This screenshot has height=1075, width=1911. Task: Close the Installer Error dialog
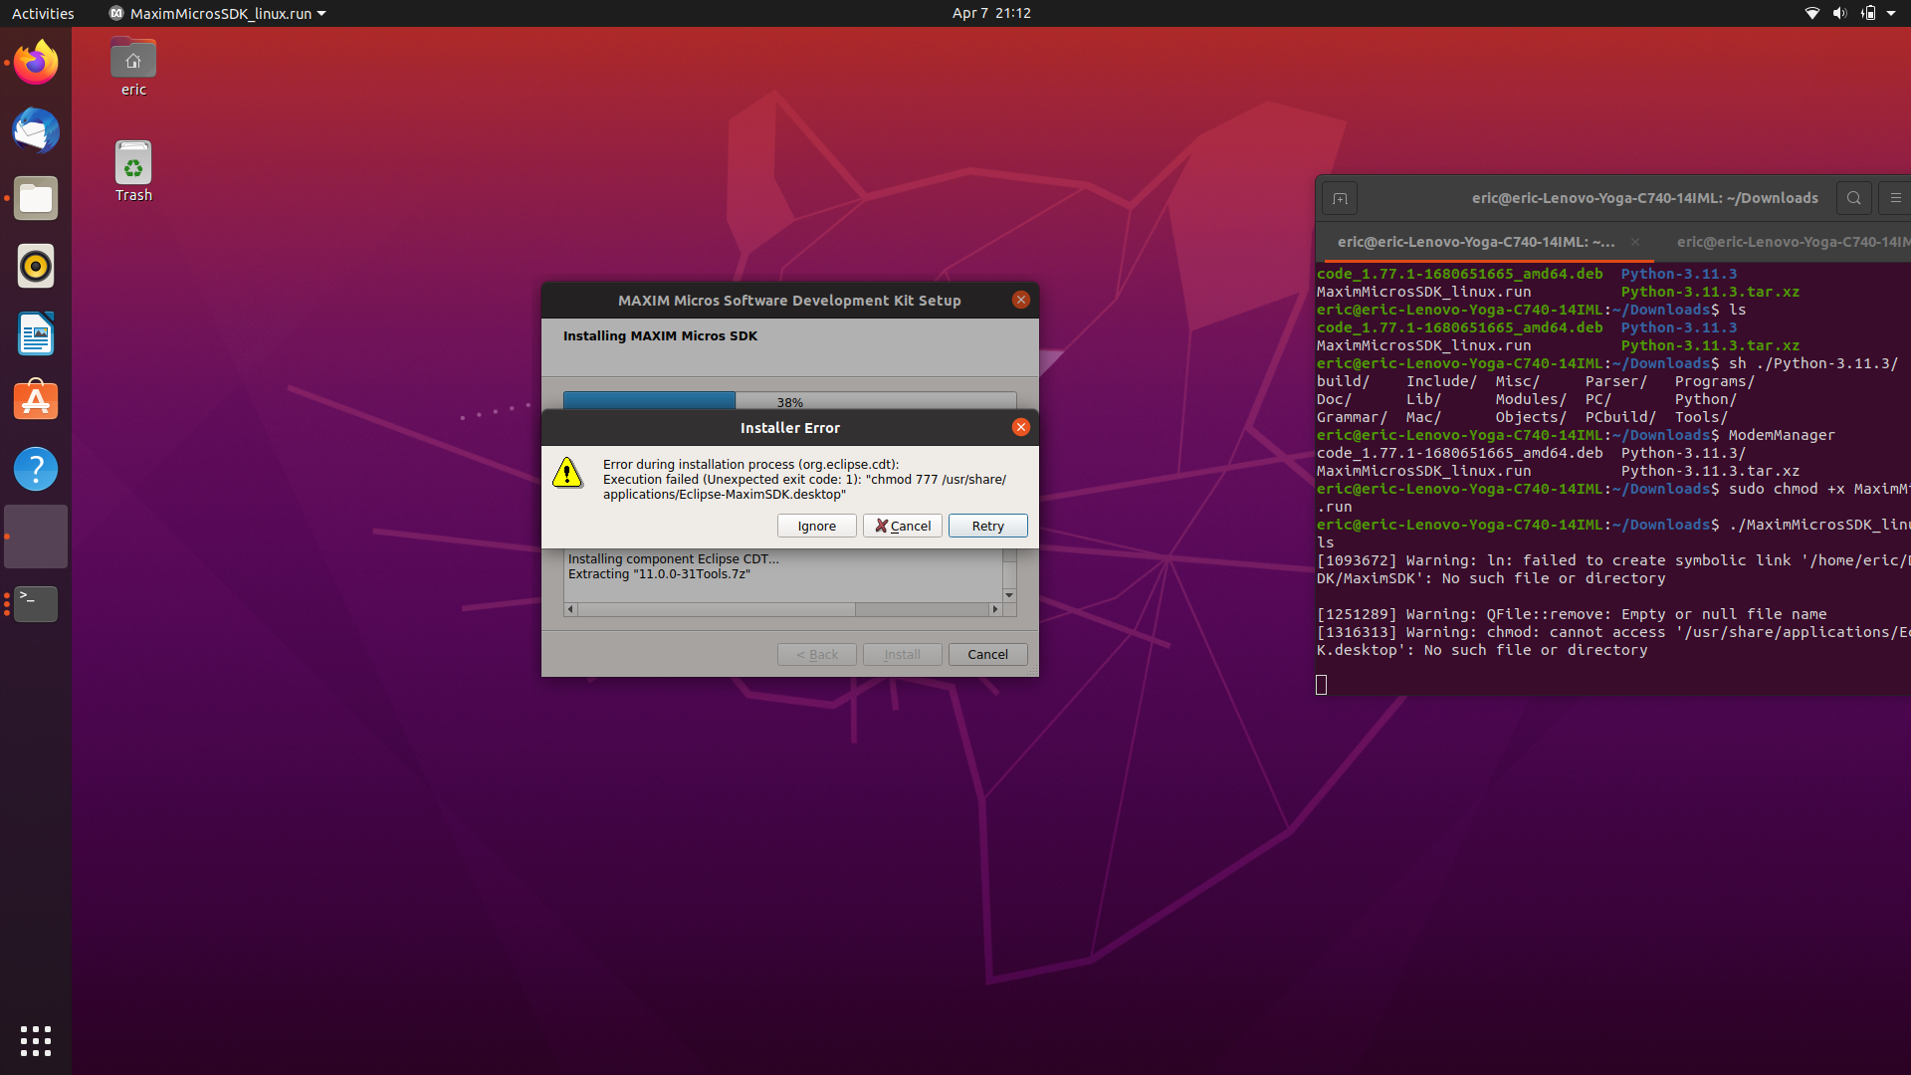click(1020, 427)
